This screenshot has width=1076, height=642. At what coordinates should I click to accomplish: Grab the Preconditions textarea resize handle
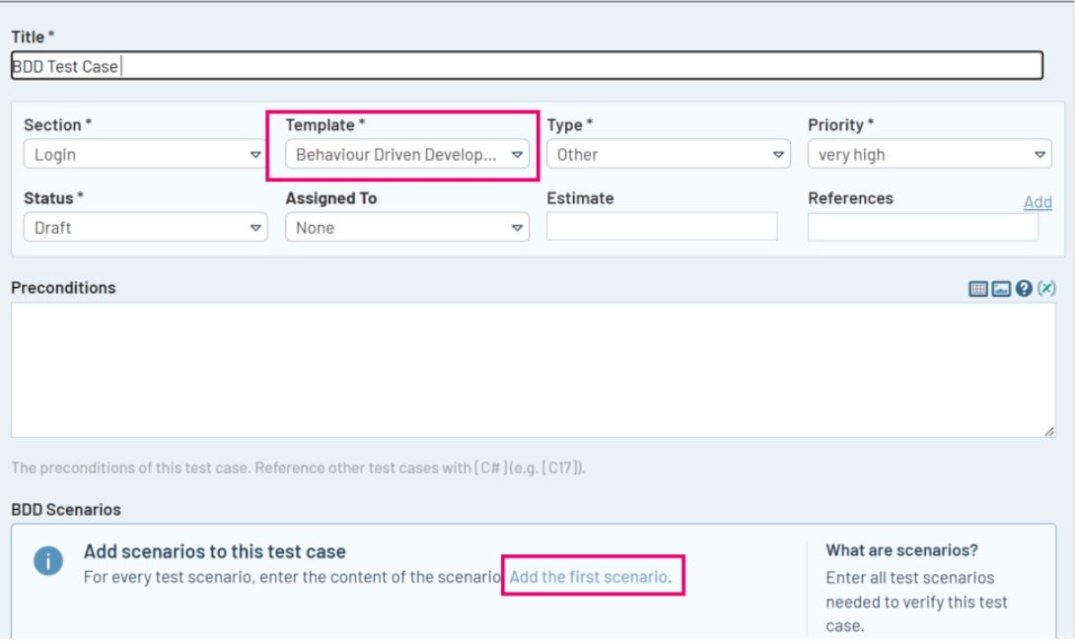1048,431
